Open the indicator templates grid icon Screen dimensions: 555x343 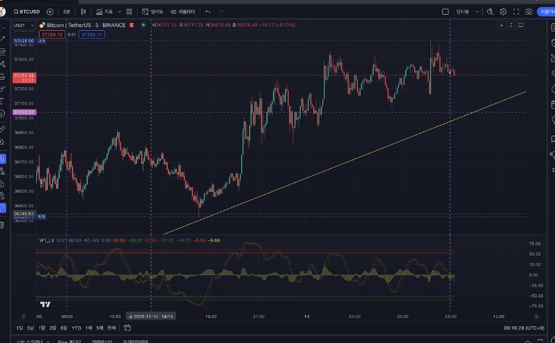129,11
